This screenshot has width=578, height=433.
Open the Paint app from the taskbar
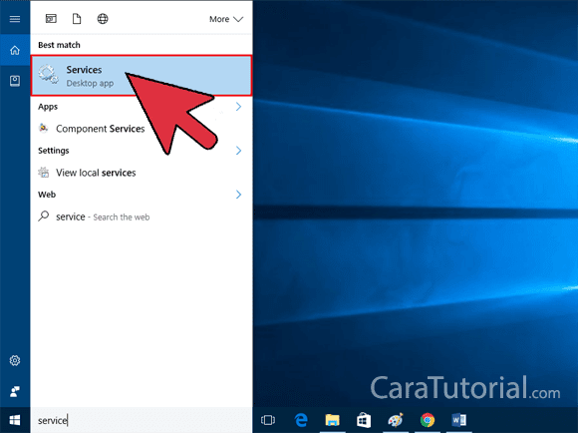coord(396,420)
